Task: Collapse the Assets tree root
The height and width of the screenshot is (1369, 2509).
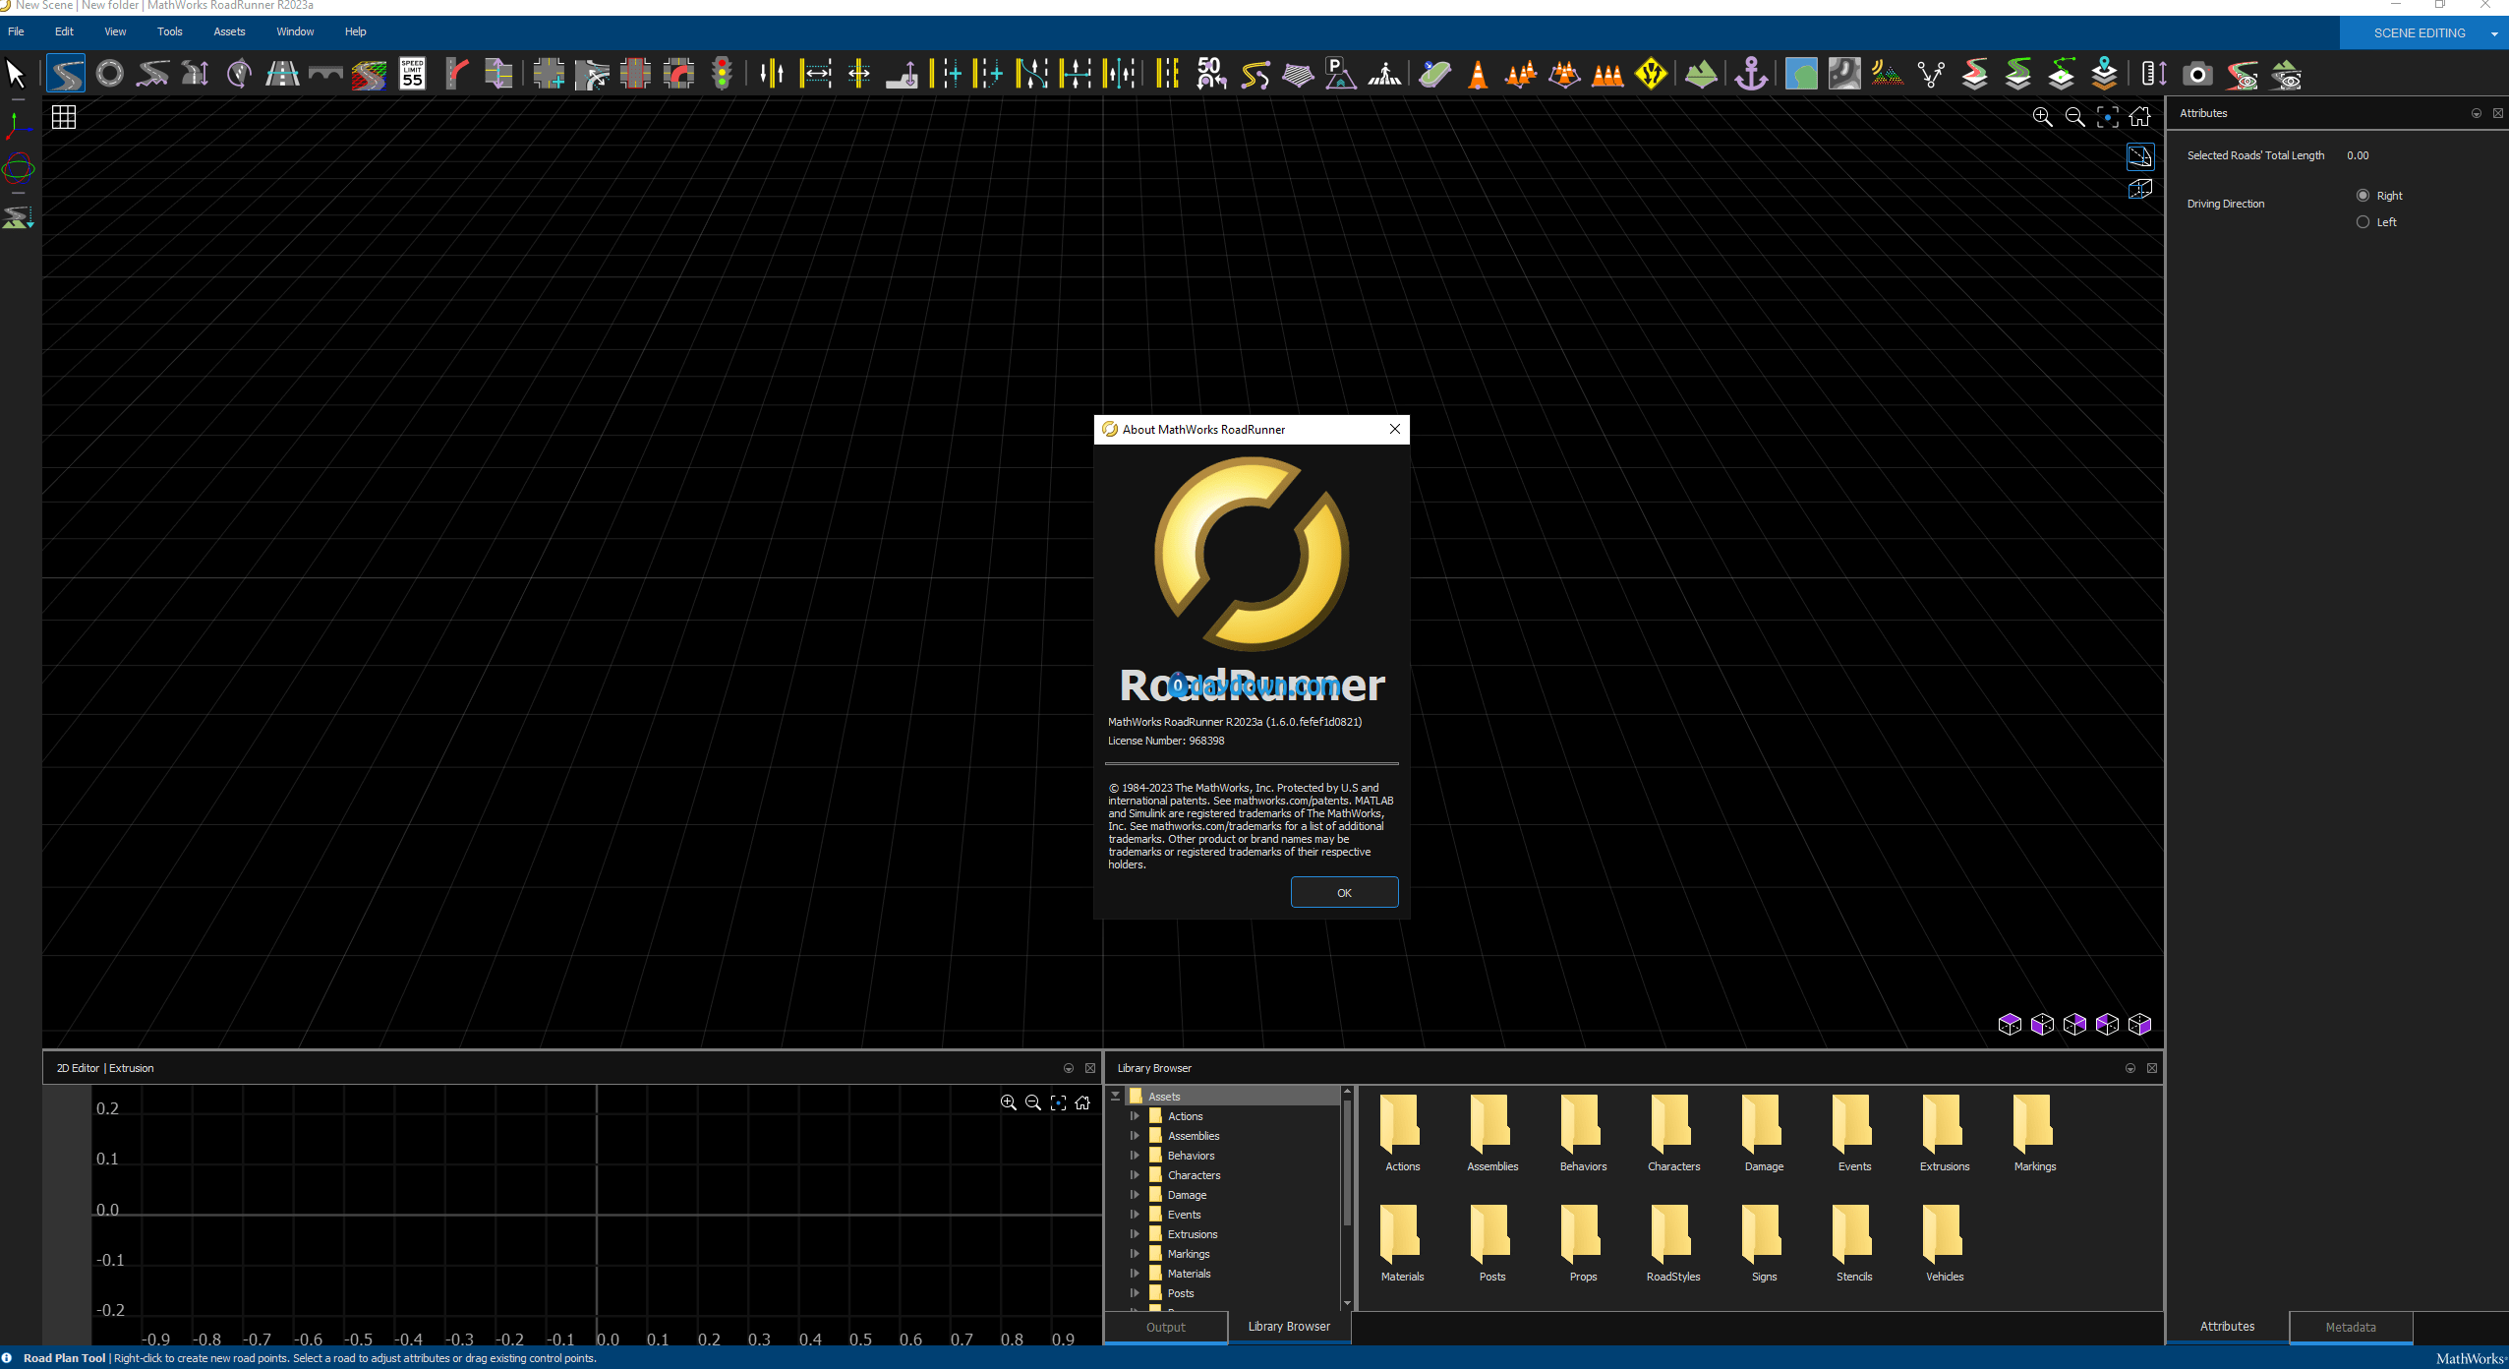Action: [x=1116, y=1096]
